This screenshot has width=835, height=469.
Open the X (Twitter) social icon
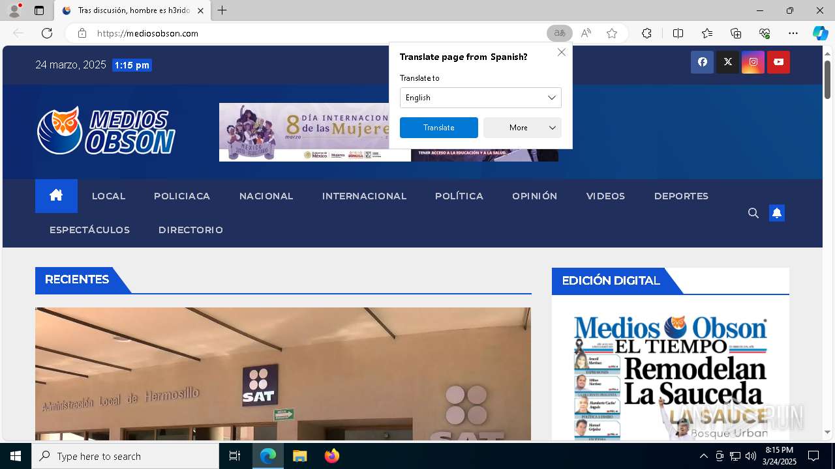click(727, 62)
